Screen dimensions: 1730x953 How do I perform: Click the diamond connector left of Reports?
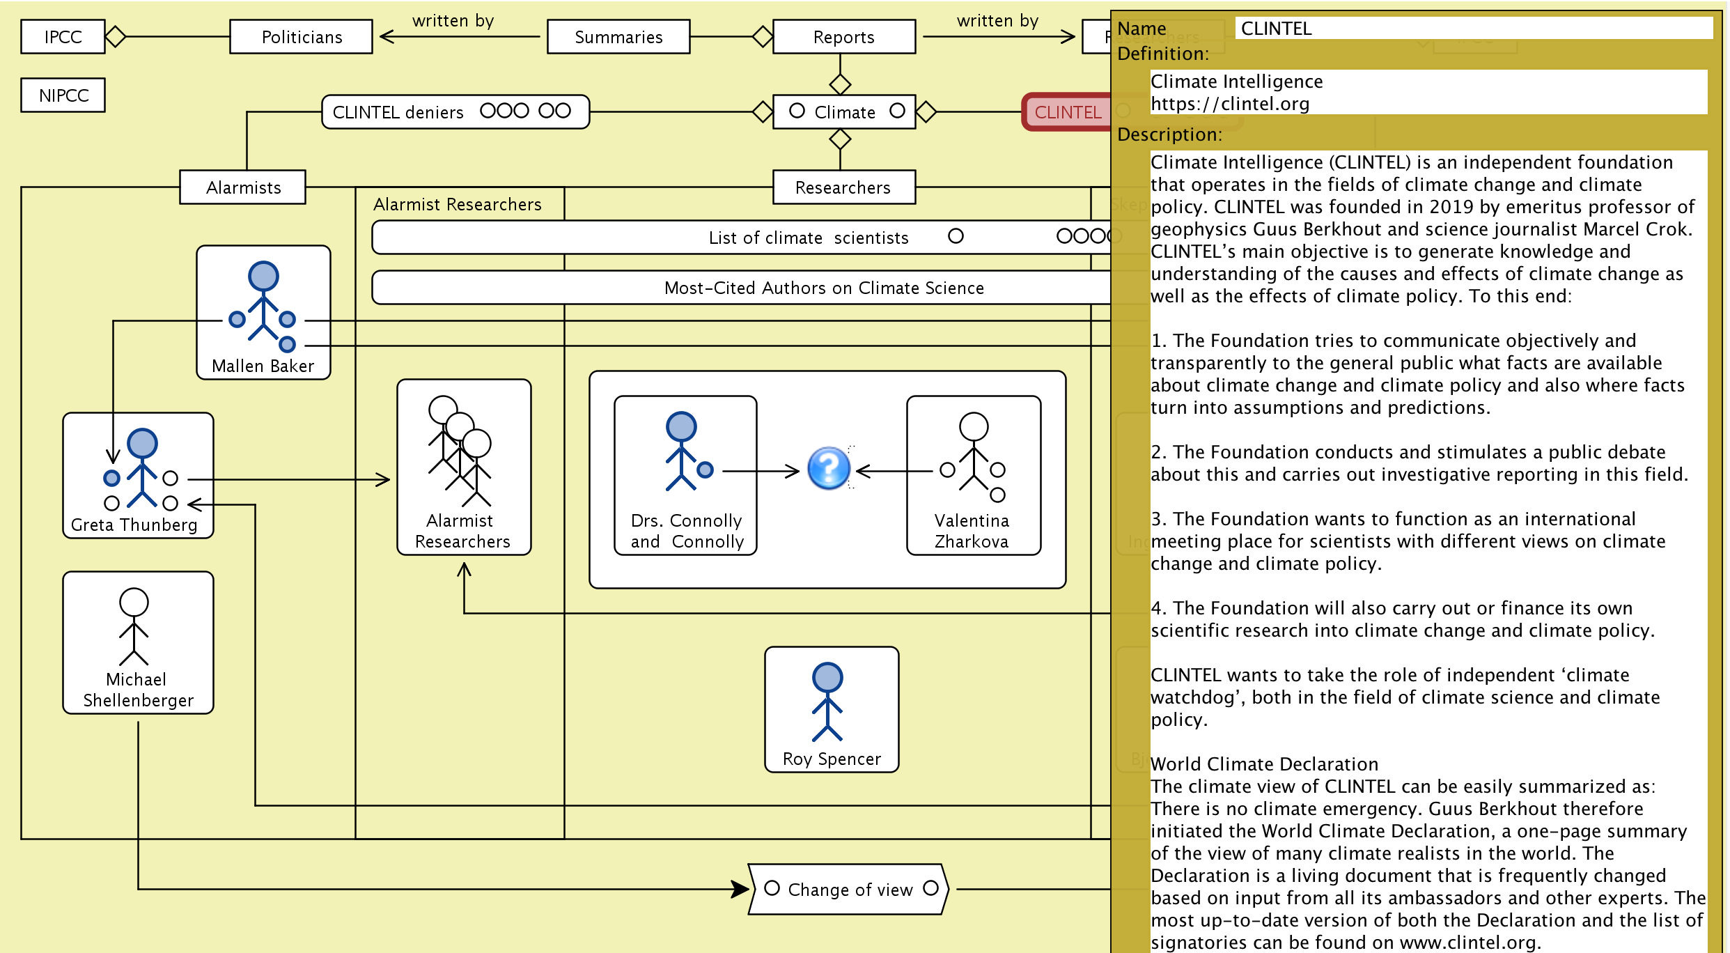[763, 36]
